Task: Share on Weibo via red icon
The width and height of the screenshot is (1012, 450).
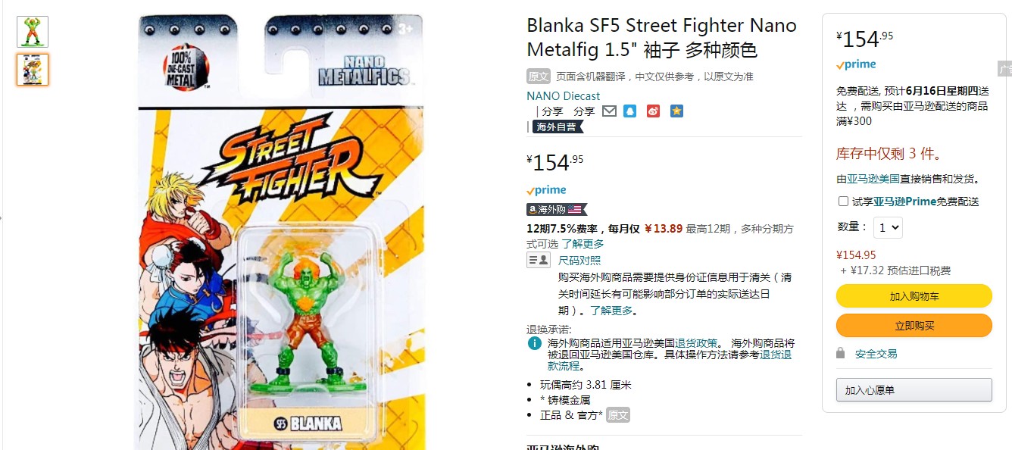Action: pyautogui.click(x=654, y=111)
